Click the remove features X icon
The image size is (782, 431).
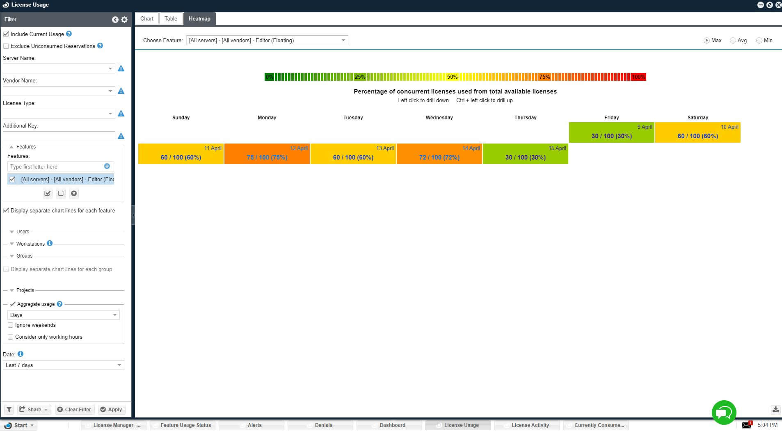[74, 193]
